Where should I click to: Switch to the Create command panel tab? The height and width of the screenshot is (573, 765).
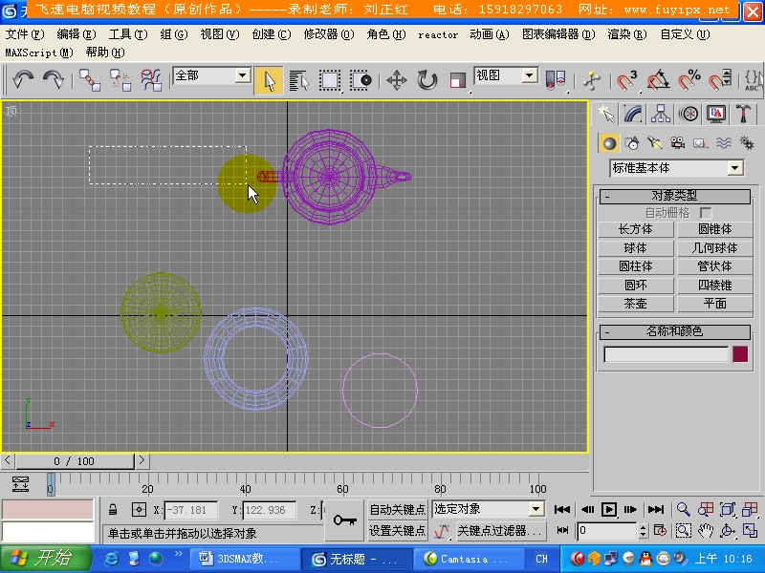pos(606,115)
